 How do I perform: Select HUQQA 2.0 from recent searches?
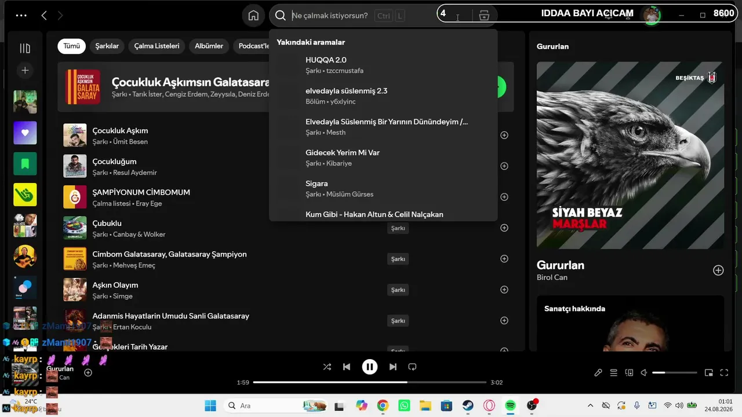(383, 65)
